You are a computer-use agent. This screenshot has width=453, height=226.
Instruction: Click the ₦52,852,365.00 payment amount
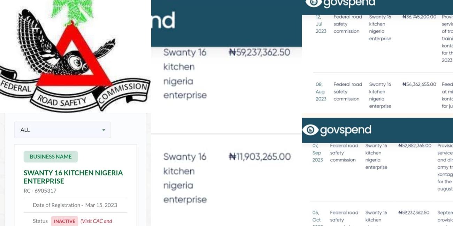point(415,146)
